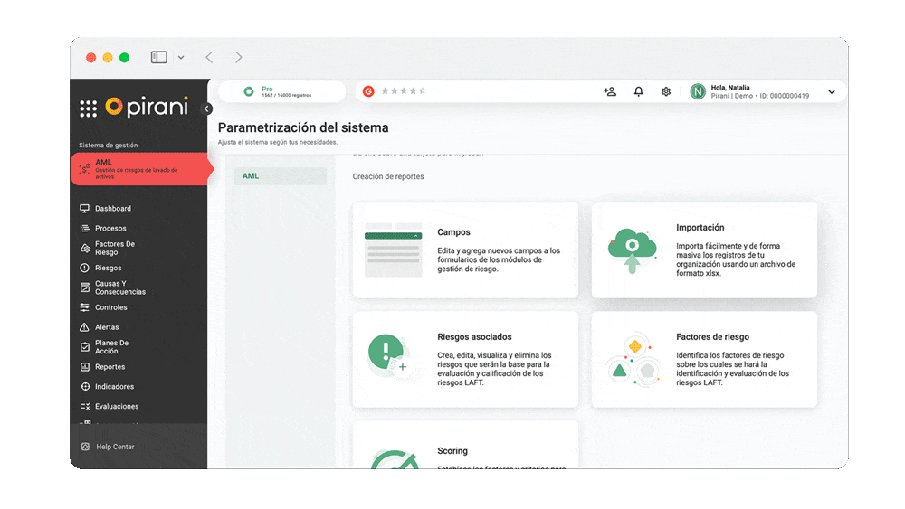Open the dropdown next to browser sidebar toggle

(181, 57)
